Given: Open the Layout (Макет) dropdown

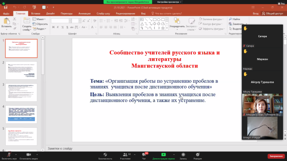Looking at the screenshot, I should [x=39, y=19].
